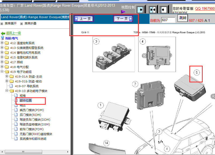Expand the 413 仪表装置和警告系统 node
Screen dimensions: 215x155
[2, 47]
